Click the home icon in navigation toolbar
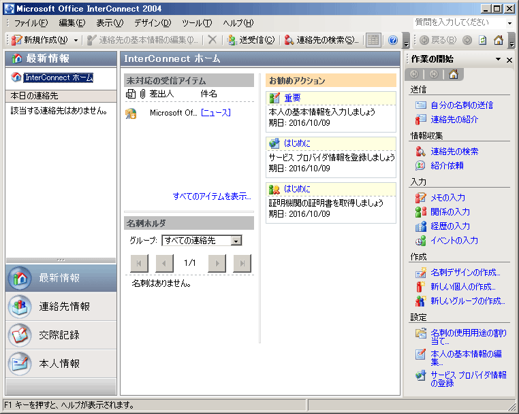The image size is (519, 414). pos(498,40)
